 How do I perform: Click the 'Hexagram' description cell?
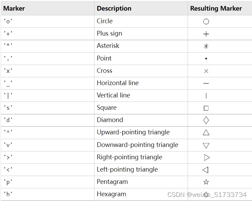[141, 194]
